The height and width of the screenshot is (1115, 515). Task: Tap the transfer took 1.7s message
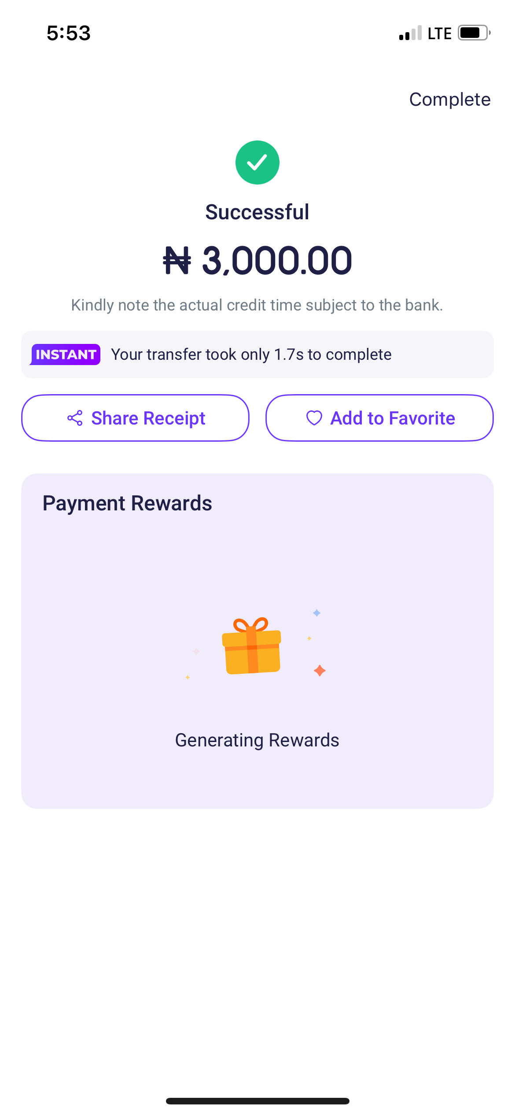(x=251, y=354)
